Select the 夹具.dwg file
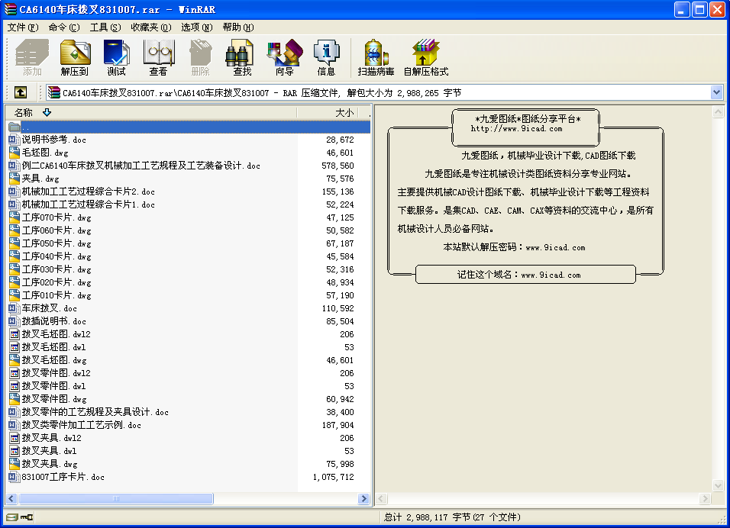 [40, 179]
